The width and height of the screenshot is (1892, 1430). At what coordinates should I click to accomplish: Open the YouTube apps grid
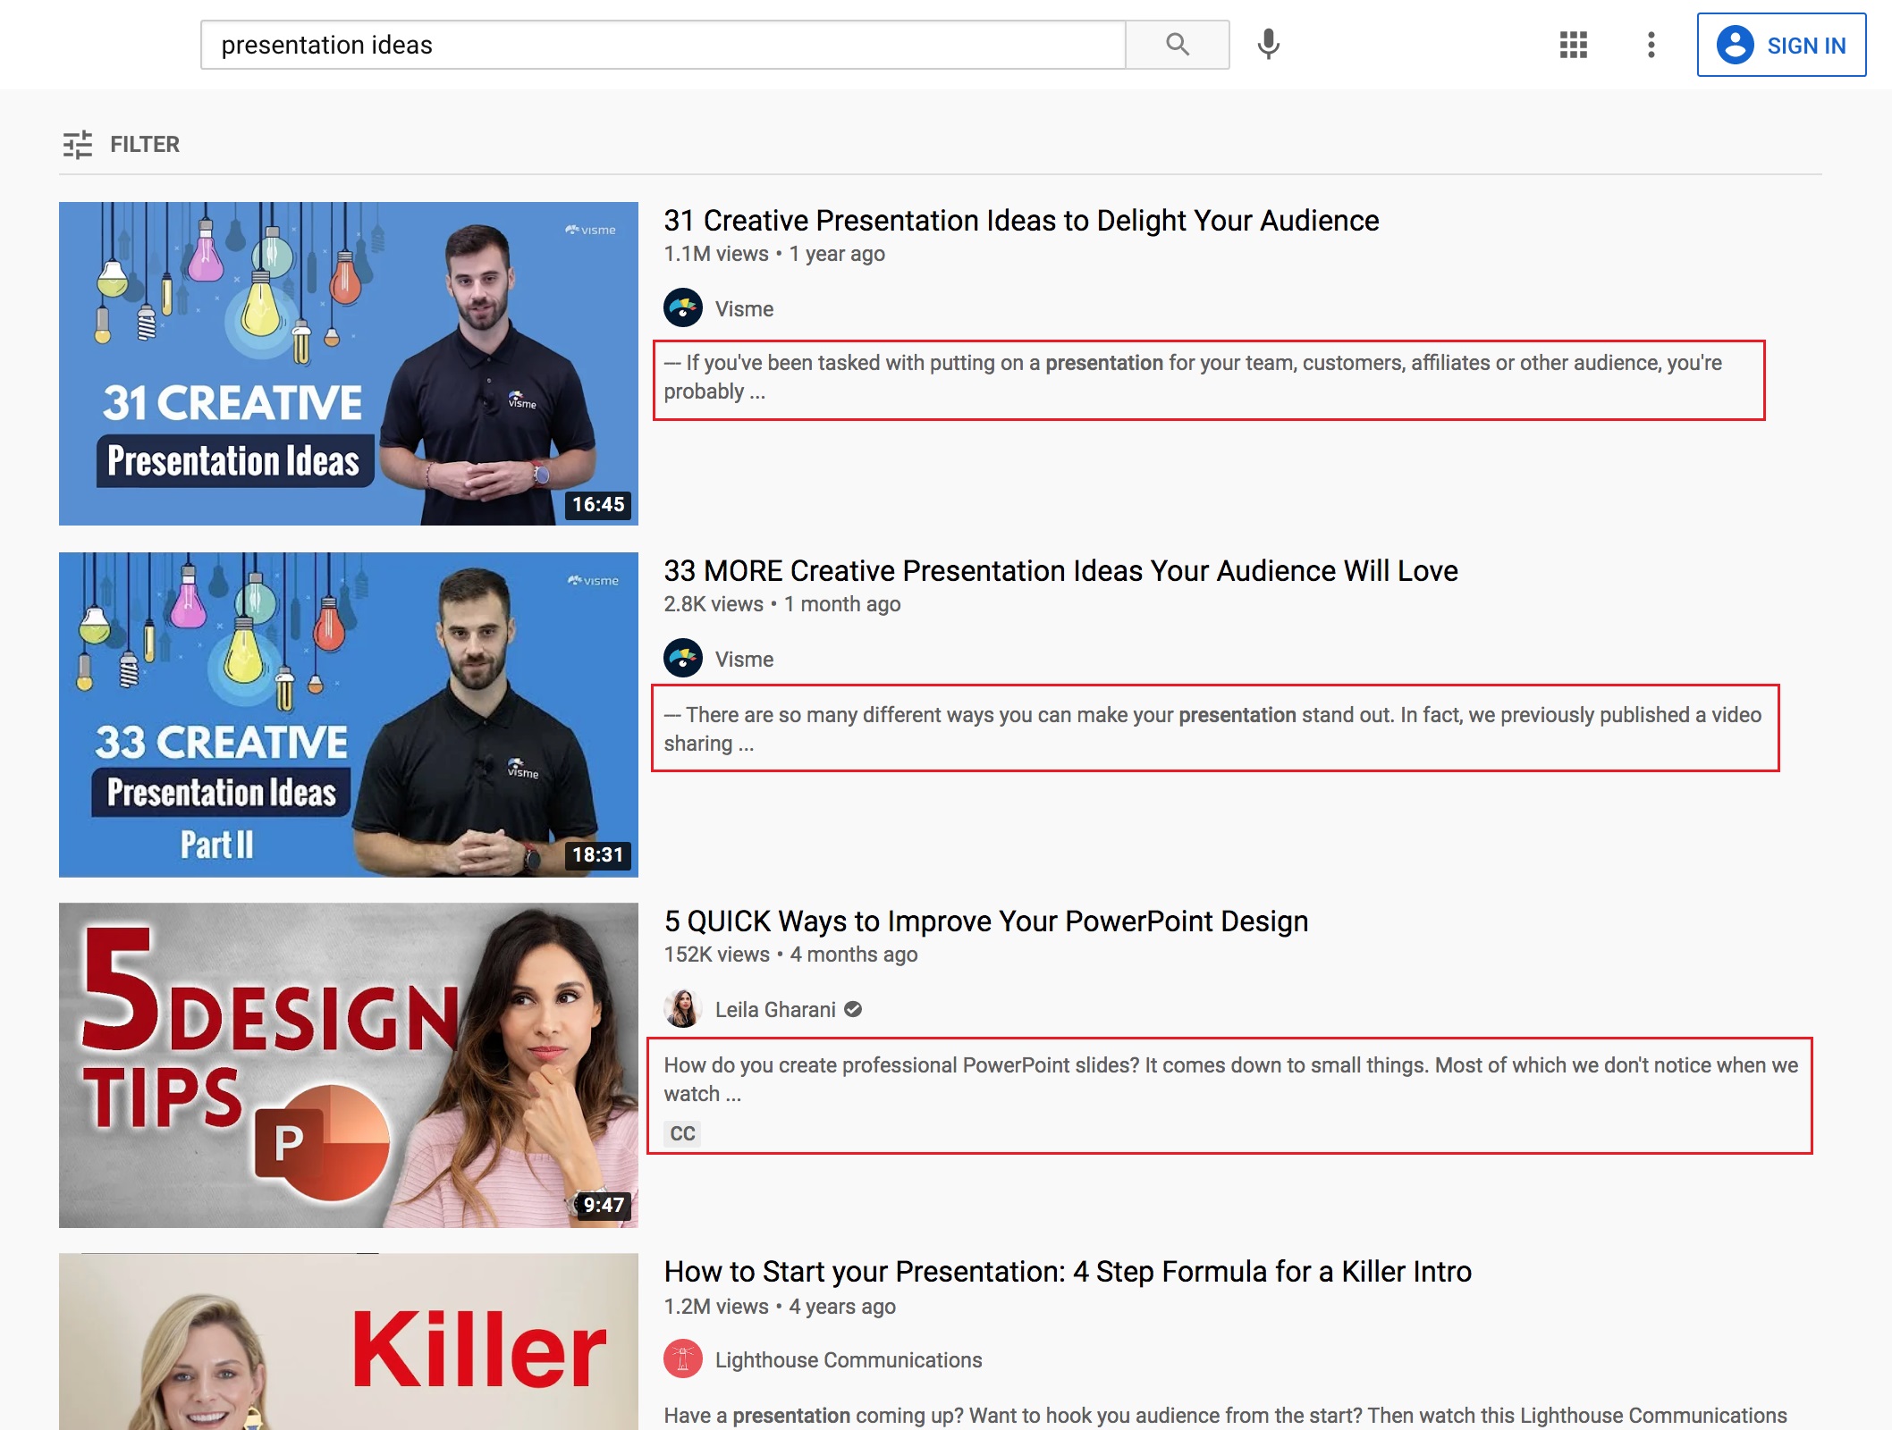pos(1573,45)
